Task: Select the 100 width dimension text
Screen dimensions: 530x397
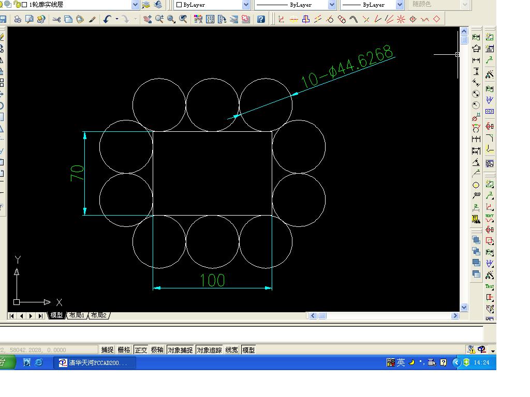Action: (x=212, y=280)
